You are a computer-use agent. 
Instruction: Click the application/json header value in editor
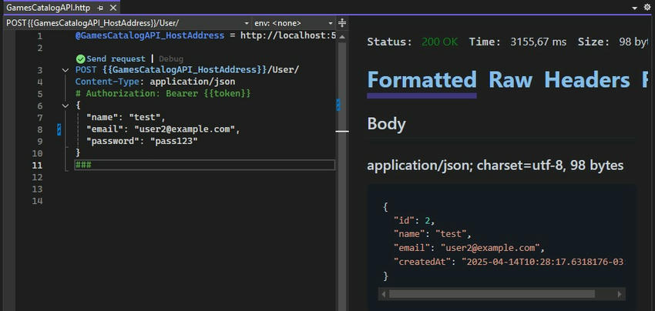tap(193, 82)
